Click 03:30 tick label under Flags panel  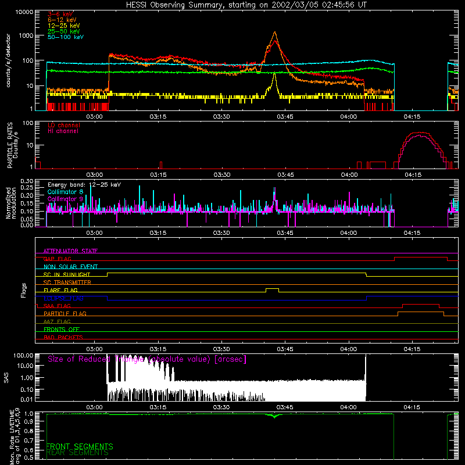point(221,349)
